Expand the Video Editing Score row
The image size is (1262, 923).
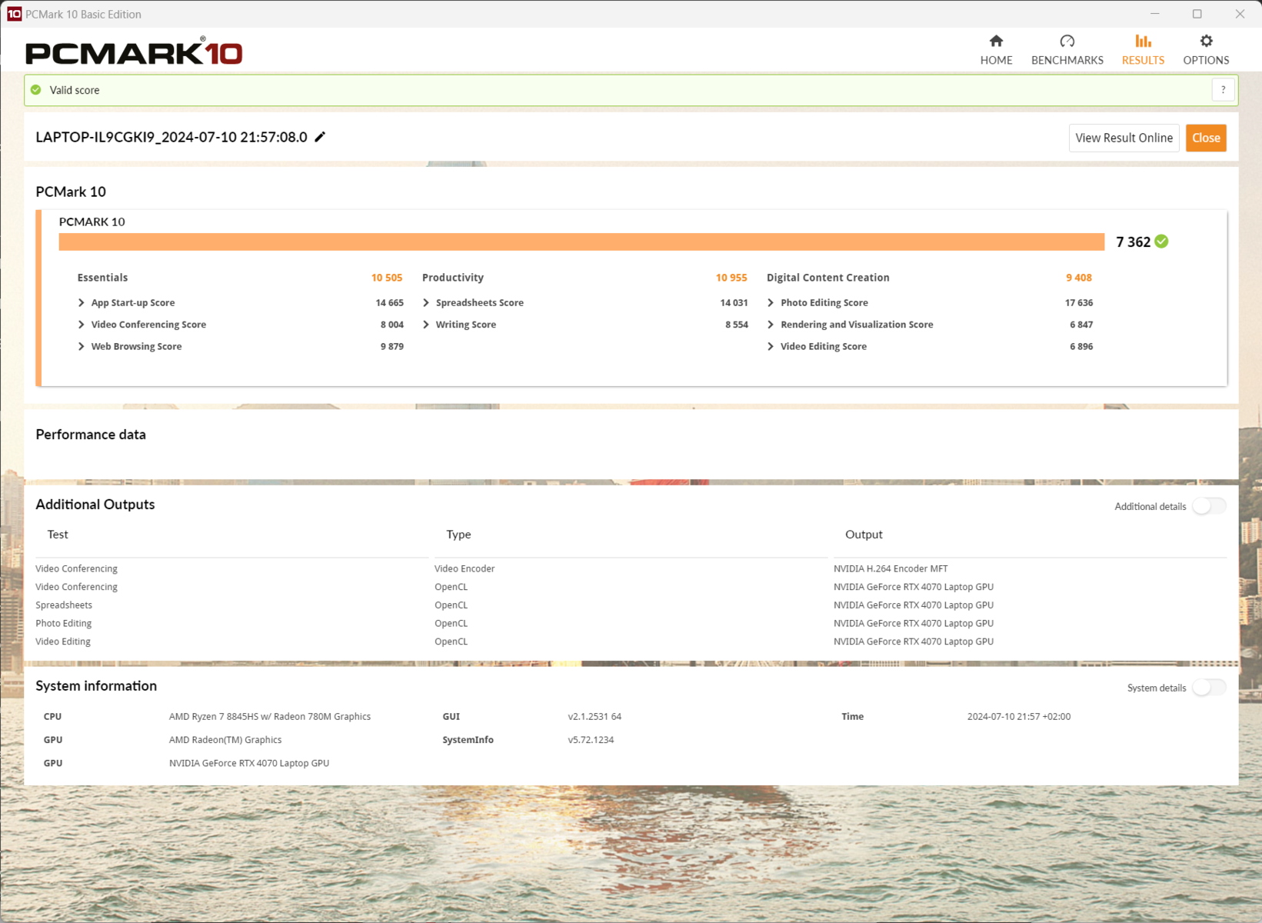pyautogui.click(x=771, y=347)
